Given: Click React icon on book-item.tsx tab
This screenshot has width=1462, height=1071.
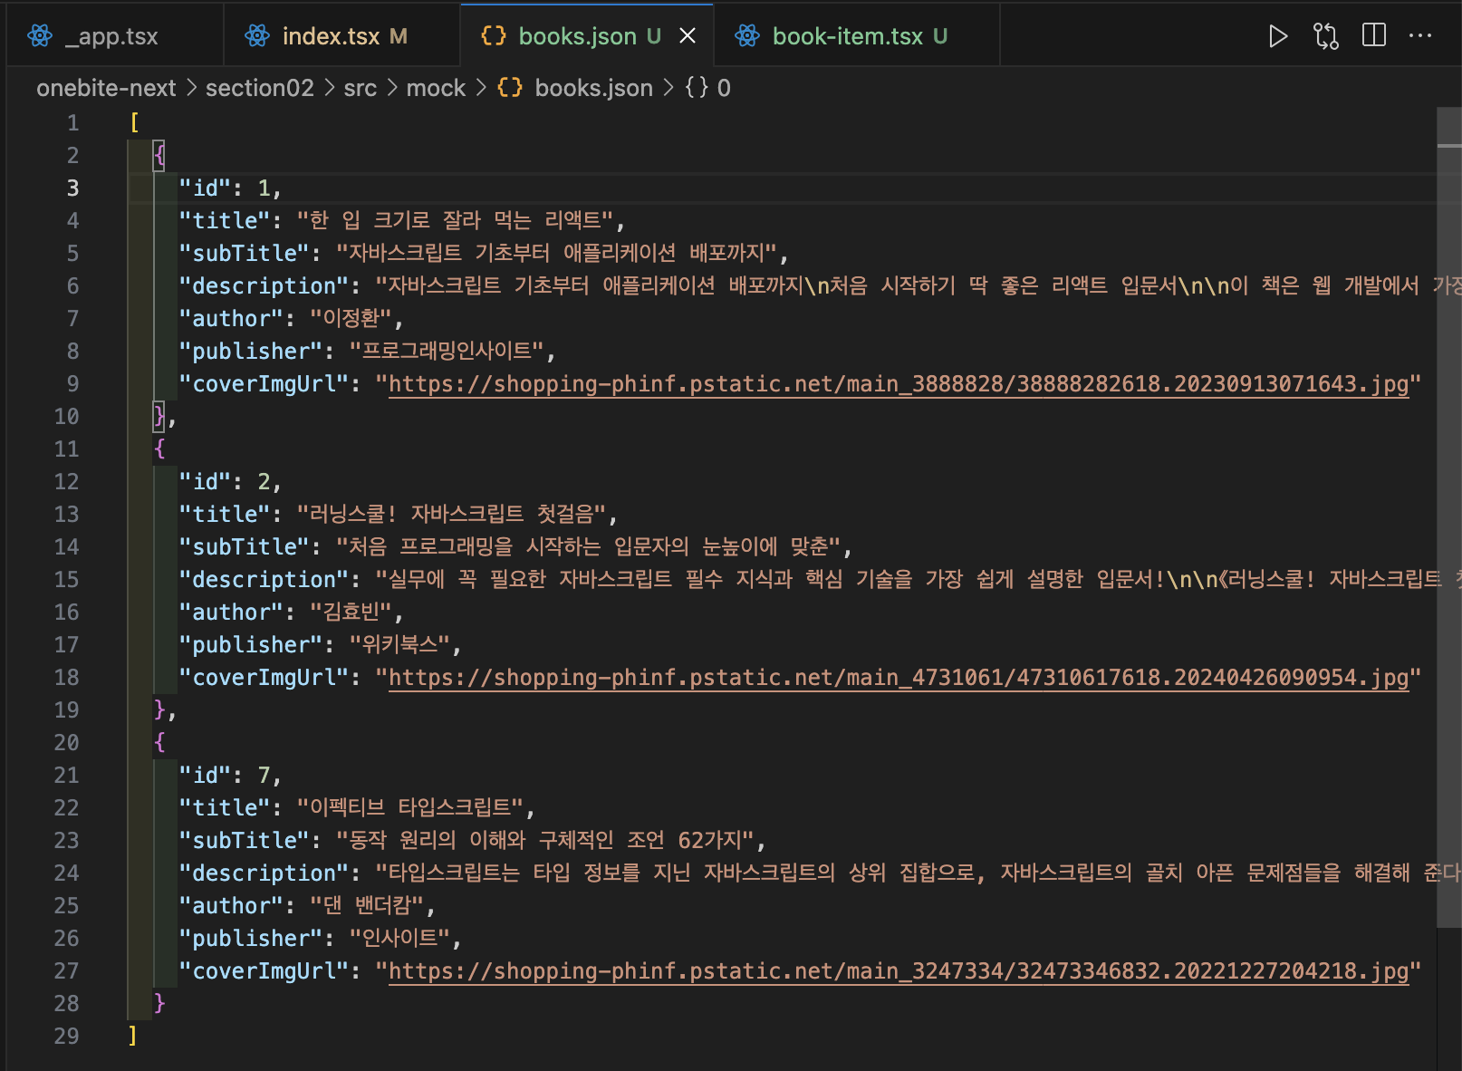Looking at the screenshot, I should coord(747,36).
